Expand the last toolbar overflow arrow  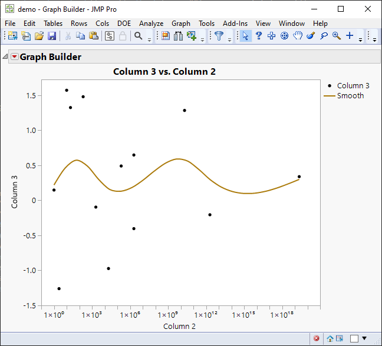(x=375, y=39)
